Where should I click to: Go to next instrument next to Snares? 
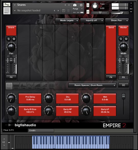pyautogui.click(x=69, y=5)
